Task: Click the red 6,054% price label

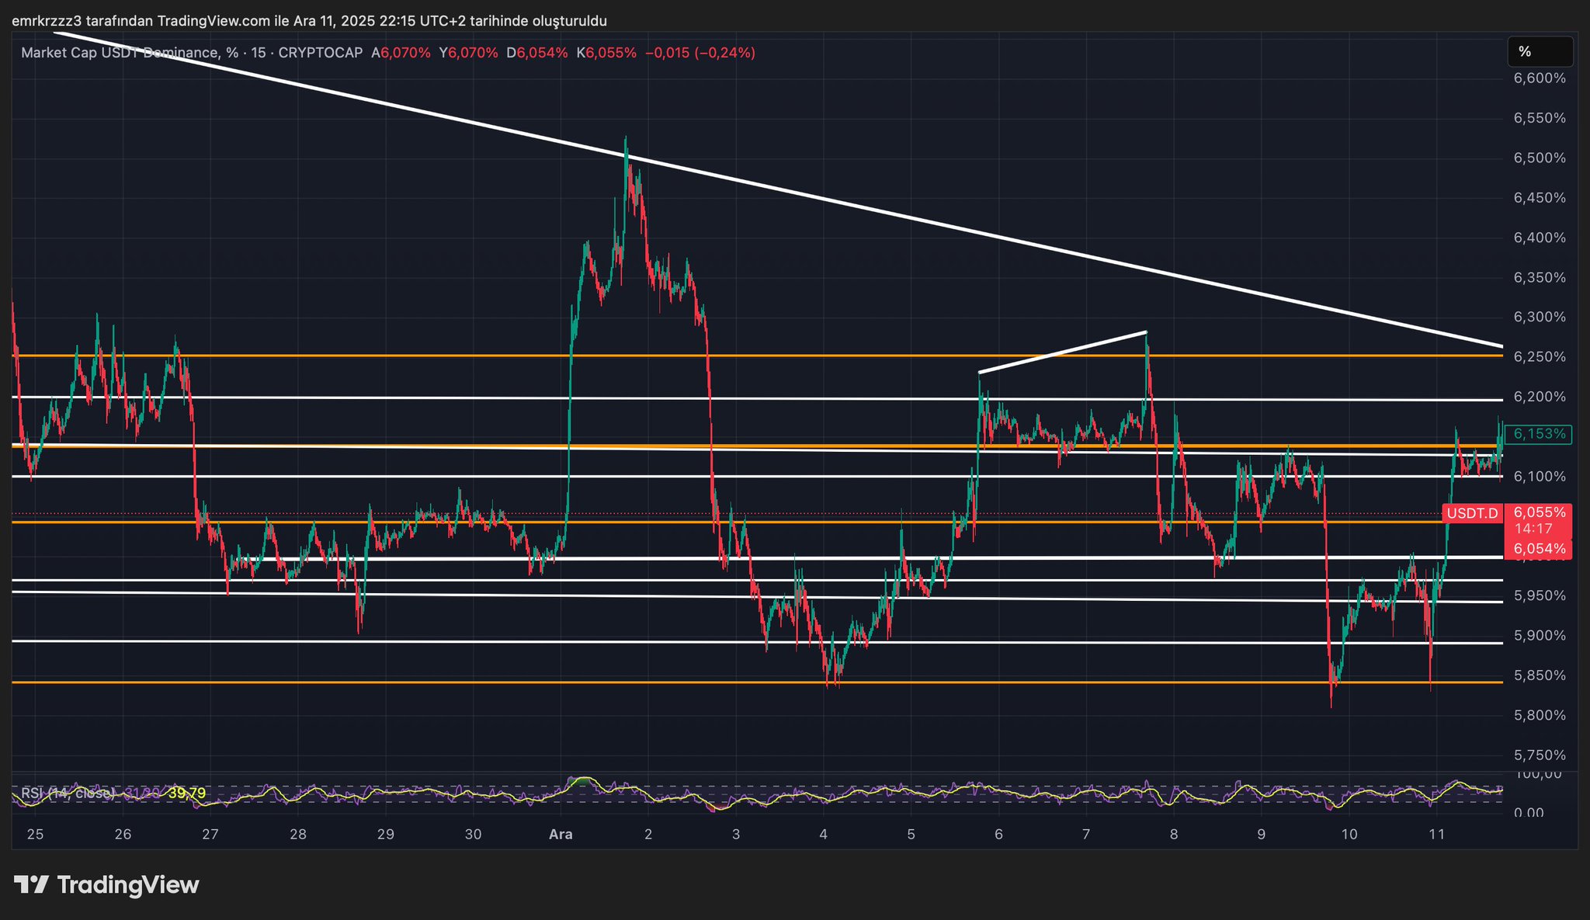Action: [x=1539, y=549]
